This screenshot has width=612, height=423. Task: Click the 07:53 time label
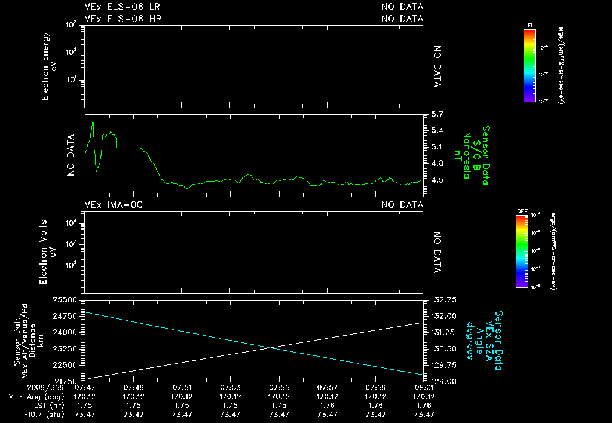[230, 388]
